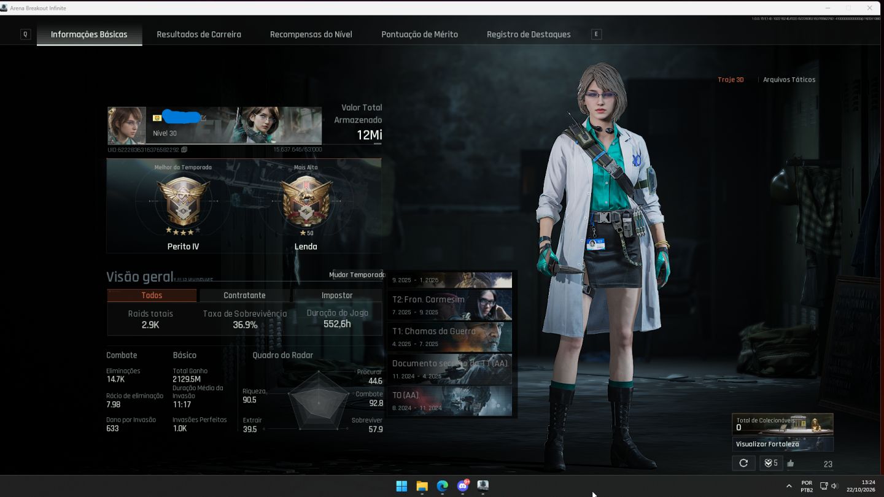Switch to Informações Básicas tab
Viewport: 884px width, 497px height.
click(89, 34)
